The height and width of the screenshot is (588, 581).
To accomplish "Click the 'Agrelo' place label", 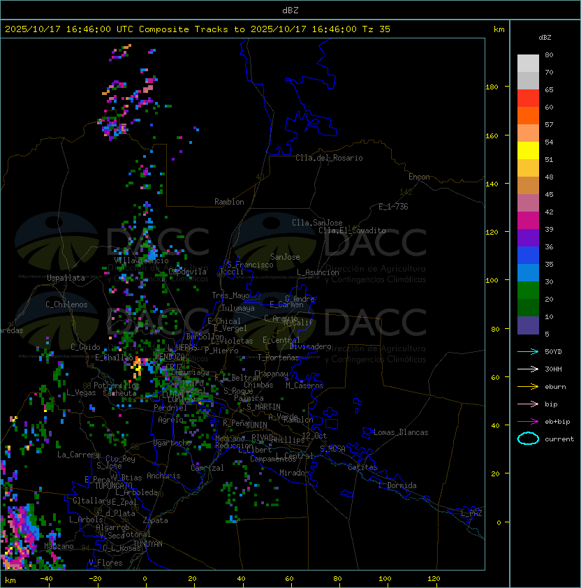I will tap(170, 420).
